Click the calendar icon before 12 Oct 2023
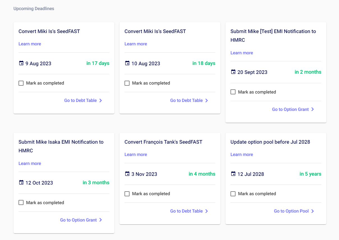 pyautogui.click(x=21, y=183)
